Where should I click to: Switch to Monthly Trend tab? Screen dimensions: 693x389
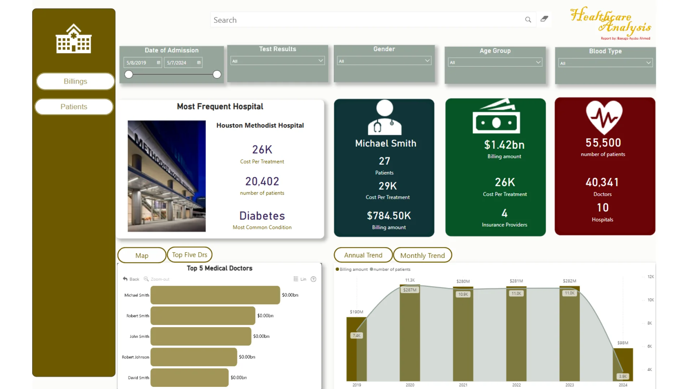(x=422, y=255)
